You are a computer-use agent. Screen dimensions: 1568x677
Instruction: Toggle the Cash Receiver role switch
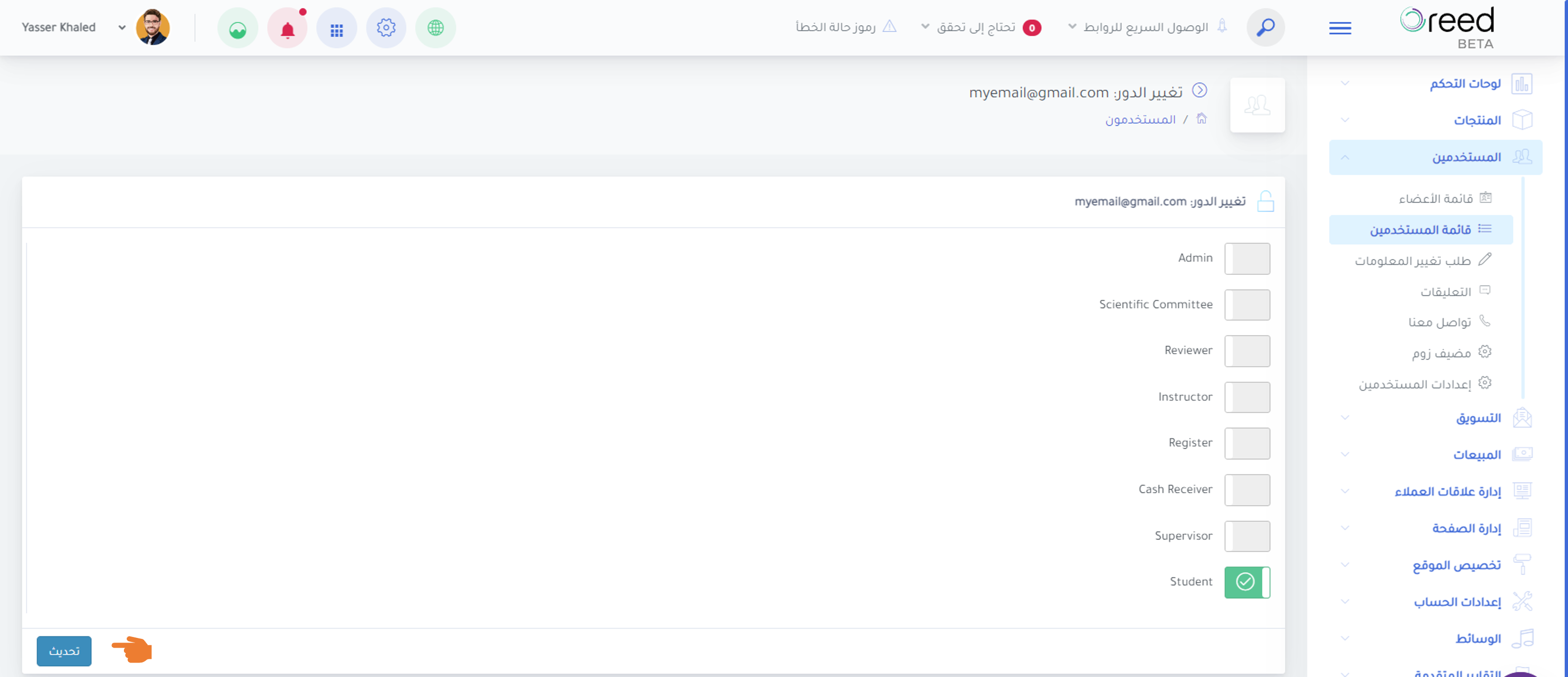tap(1247, 490)
